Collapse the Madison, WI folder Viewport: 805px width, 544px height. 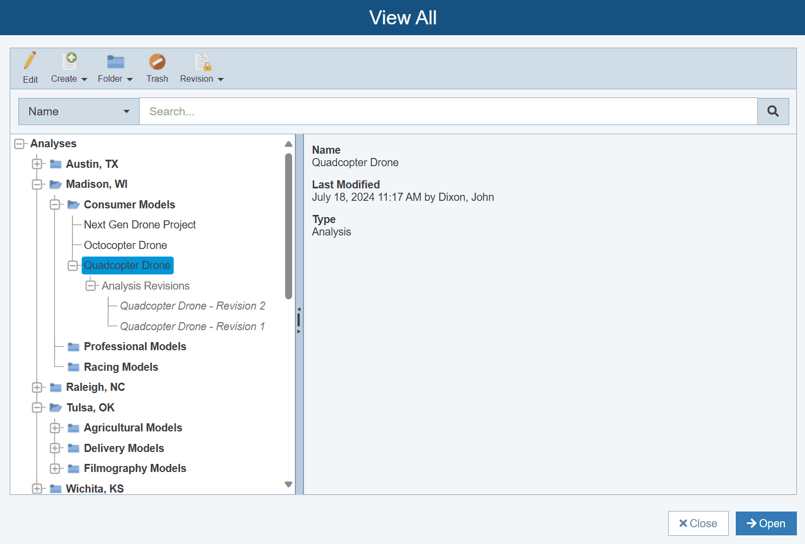tap(37, 185)
